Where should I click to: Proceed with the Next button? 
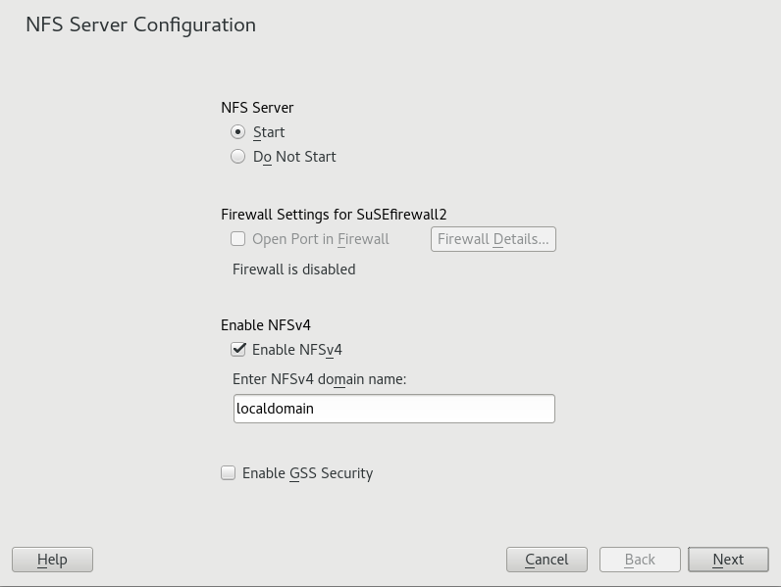coord(728,560)
